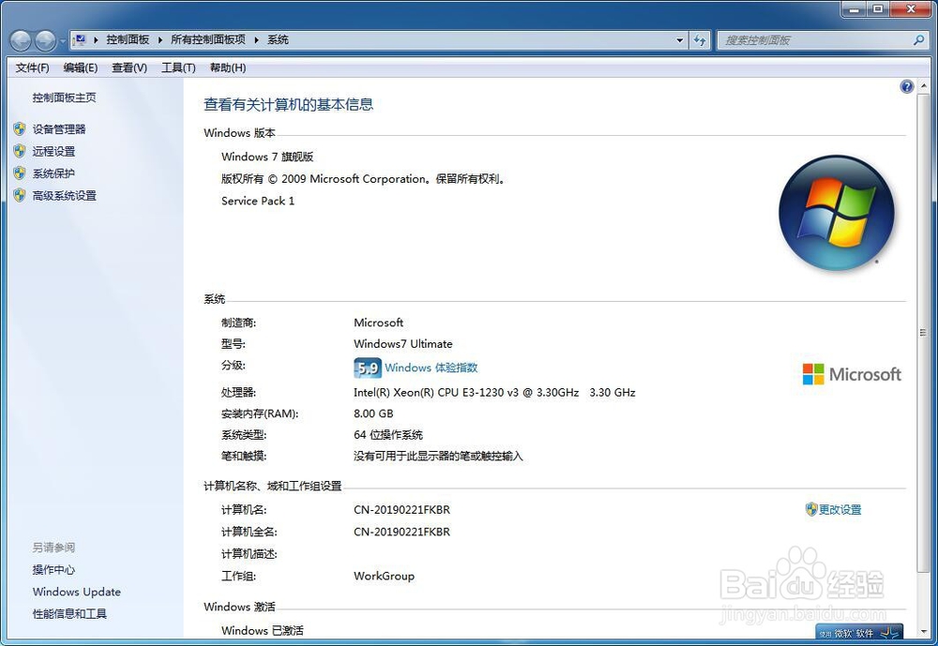Open 远程设置 link

coord(53,151)
